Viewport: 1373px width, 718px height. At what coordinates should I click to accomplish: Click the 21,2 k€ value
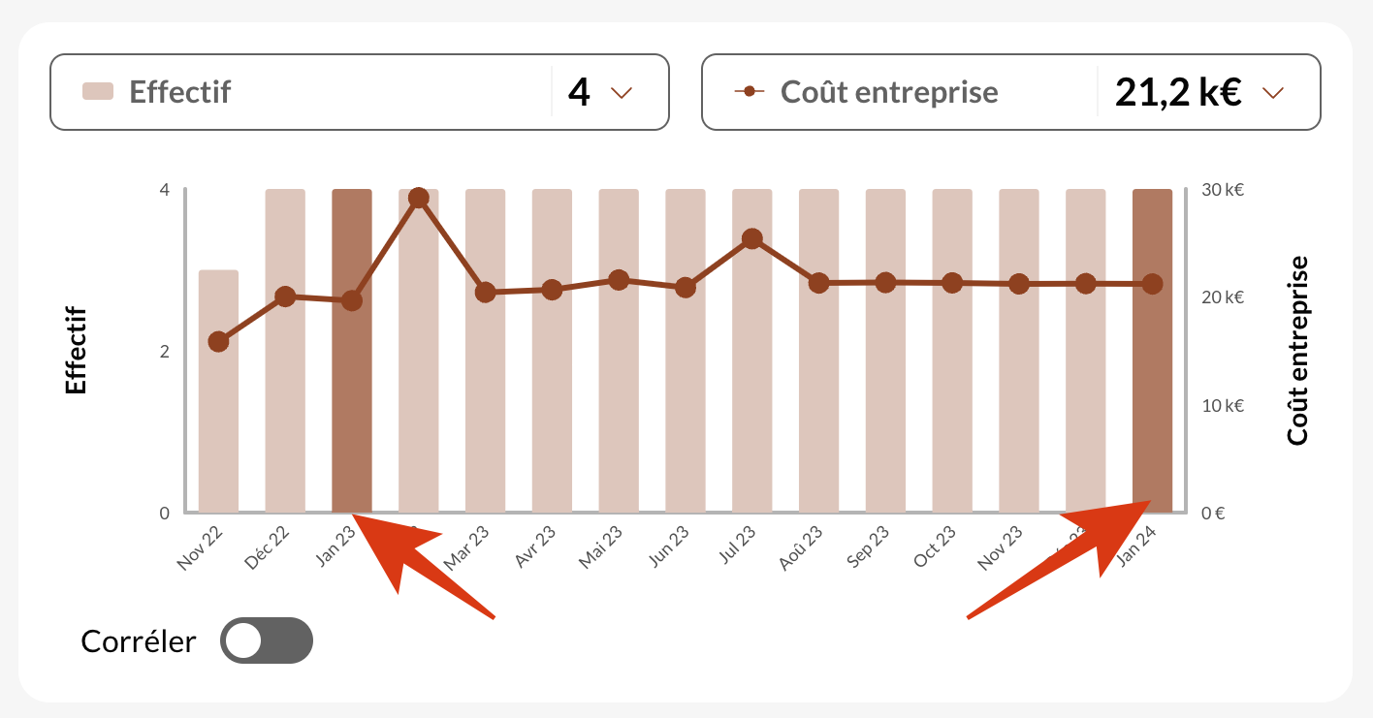(x=1178, y=92)
